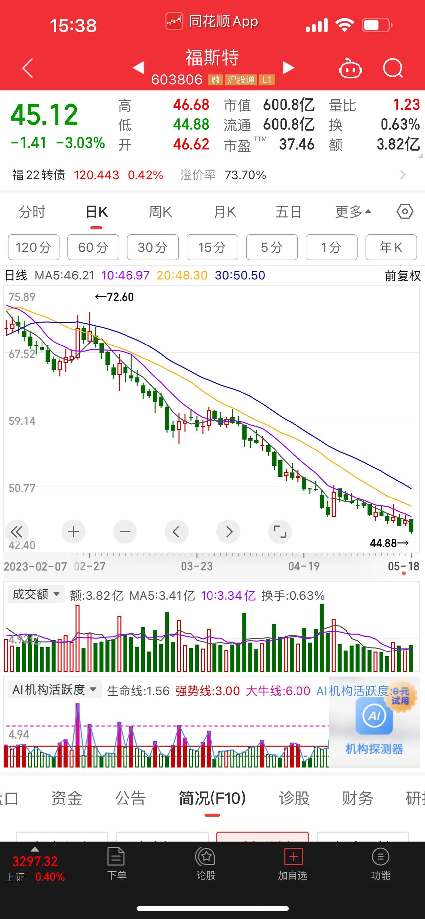The image size is (425, 919).
Task: Tap the 强势线:3.00 label
Action: [x=207, y=691]
